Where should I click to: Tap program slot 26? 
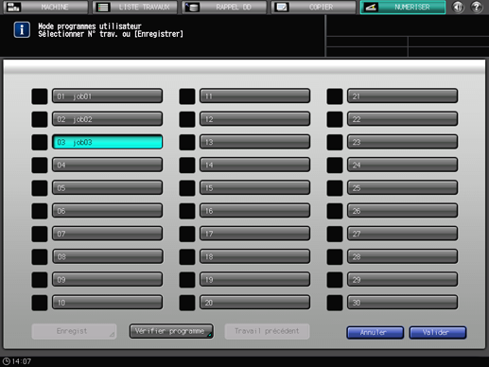coord(402,211)
